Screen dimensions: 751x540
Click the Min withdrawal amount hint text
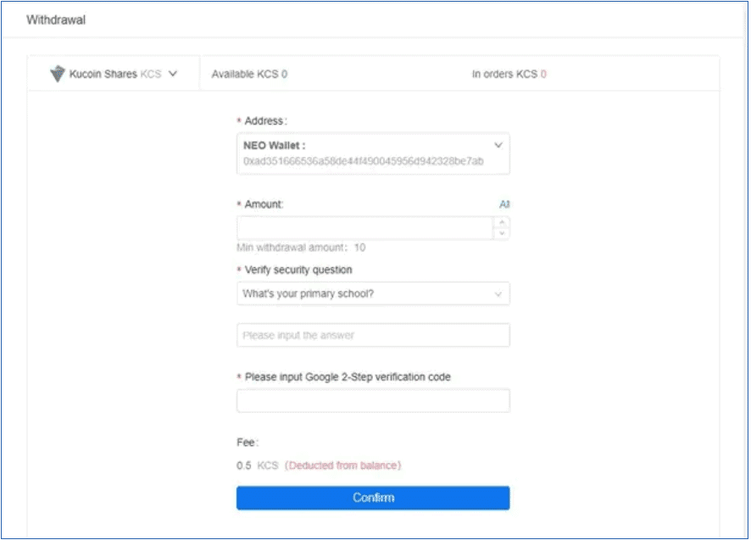(x=301, y=248)
